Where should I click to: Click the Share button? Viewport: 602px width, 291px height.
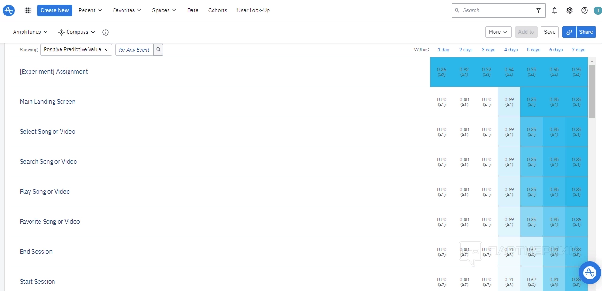coord(586,32)
